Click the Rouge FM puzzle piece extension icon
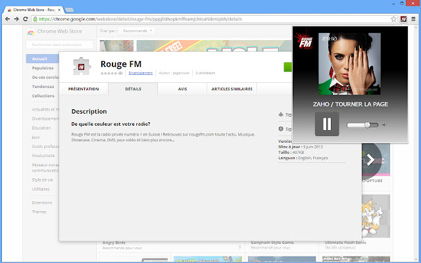 click(83, 68)
